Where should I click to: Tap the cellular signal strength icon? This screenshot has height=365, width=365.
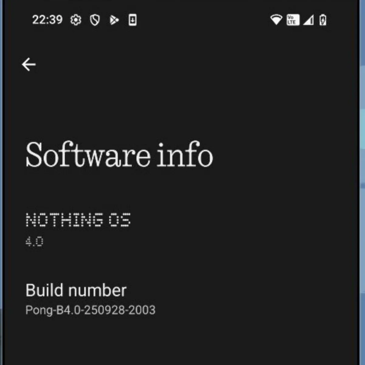coord(308,20)
